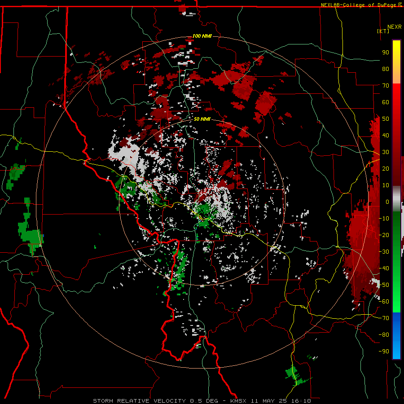
Task: Click the 40 value on velocity scale
Action: pyautogui.click(x=386, y=135)
